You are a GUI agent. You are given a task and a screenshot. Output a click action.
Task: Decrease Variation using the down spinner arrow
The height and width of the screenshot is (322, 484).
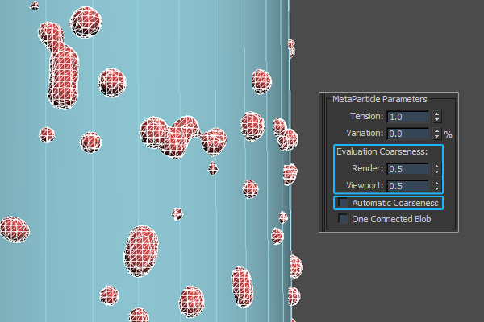coord(437,138)
